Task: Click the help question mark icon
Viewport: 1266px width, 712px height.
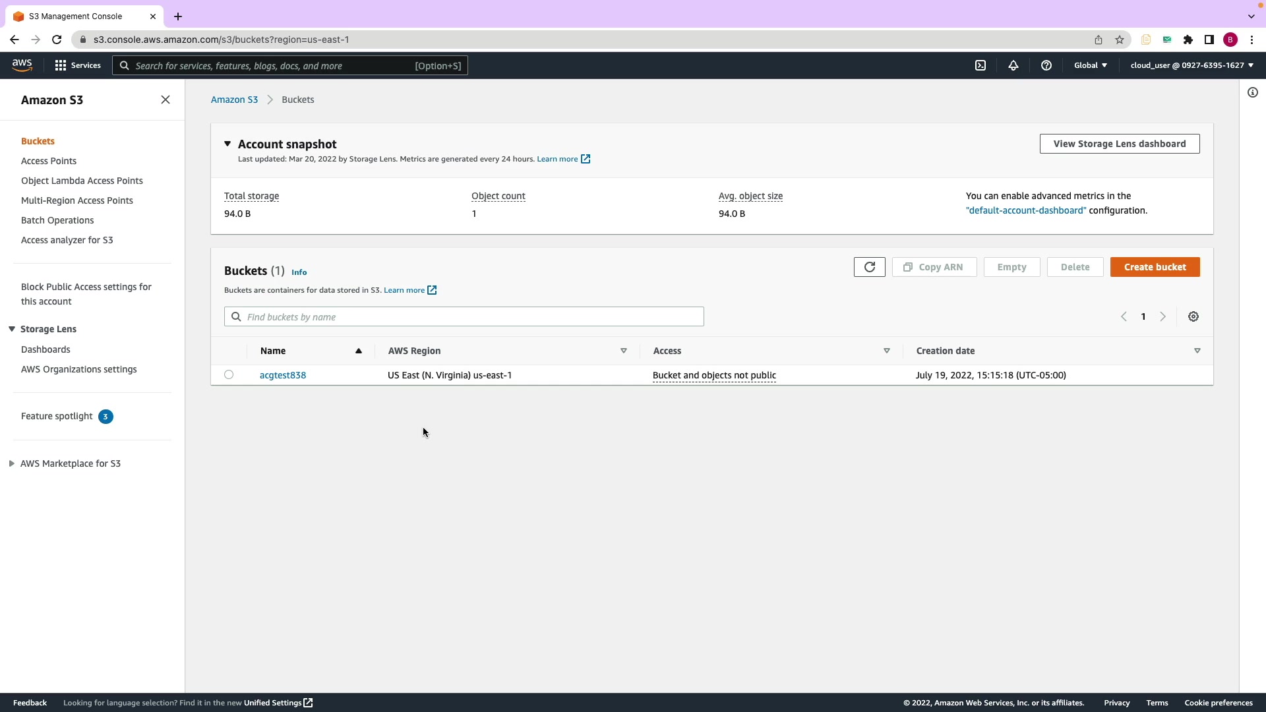Action: tap(1046, 65)
